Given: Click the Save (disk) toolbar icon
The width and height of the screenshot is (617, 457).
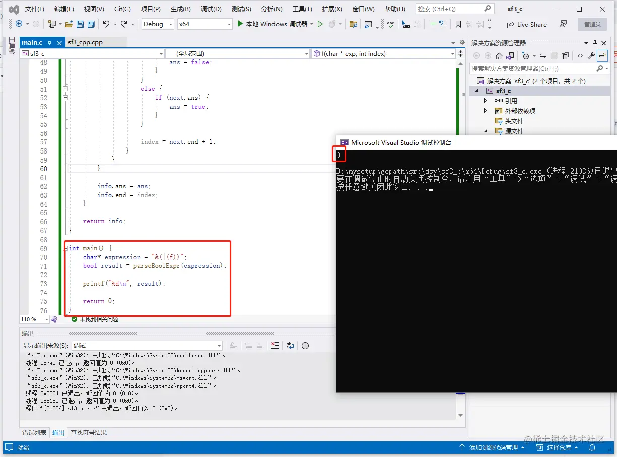Looking at the screenshot, I should [x=80, y=24].
